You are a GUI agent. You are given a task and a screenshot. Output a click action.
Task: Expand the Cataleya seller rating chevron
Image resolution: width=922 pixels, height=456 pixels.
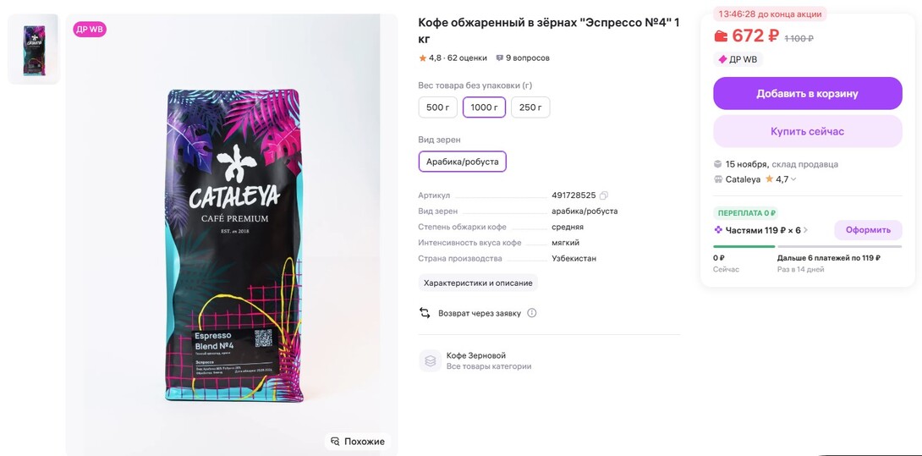pos(793,179)
